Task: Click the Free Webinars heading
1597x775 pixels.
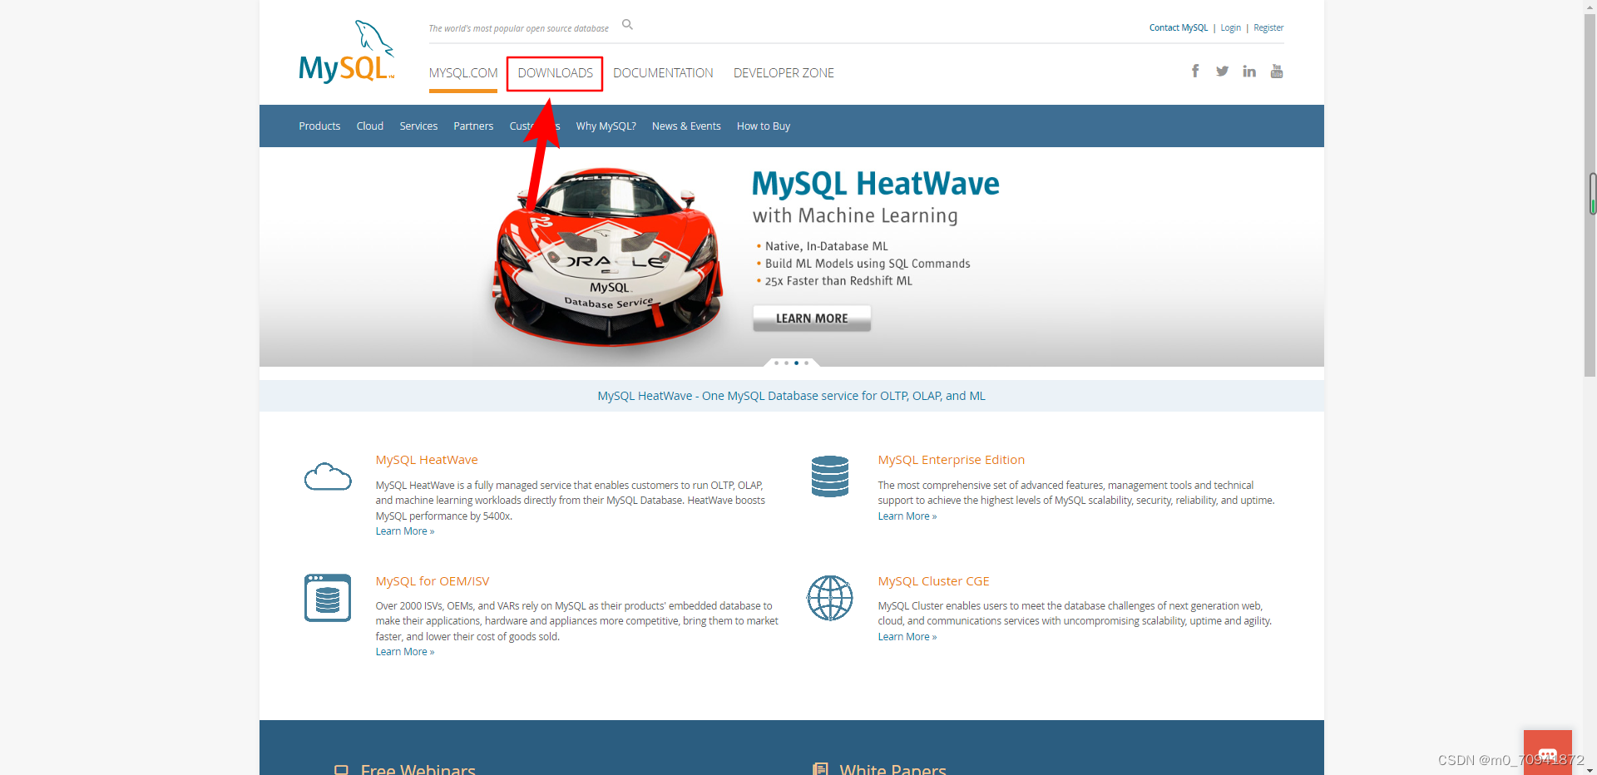Action: click(418, 769)
